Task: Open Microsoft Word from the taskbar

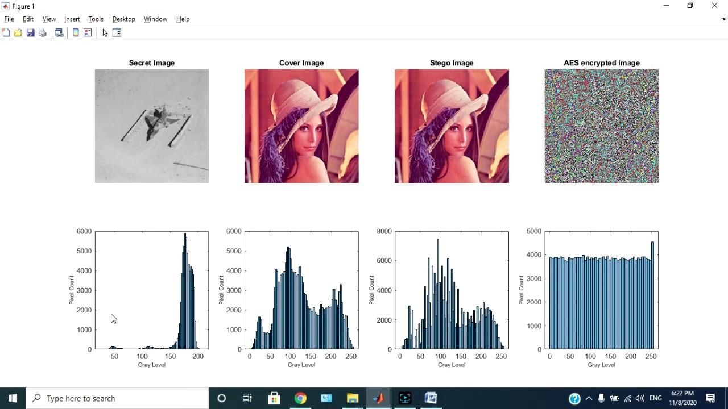Action: click(x=431, y=398)
